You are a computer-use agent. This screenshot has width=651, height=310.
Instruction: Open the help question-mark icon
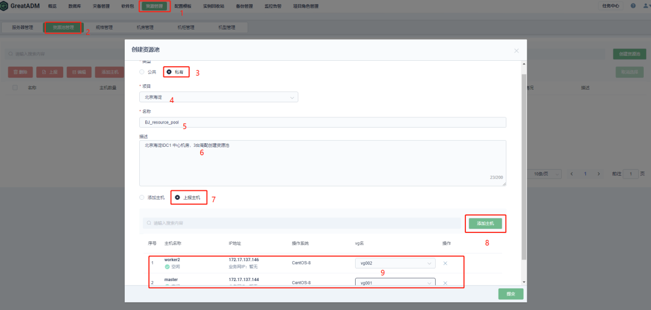pos(633,6)
